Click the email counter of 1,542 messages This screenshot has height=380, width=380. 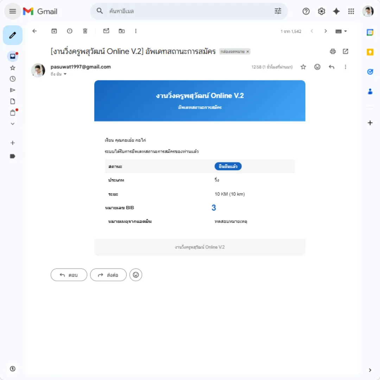pyautogui.click(x=291, y=31)
